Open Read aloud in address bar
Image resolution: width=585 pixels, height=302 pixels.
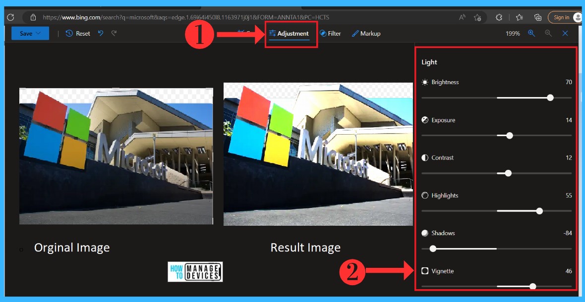click(462, 17)
